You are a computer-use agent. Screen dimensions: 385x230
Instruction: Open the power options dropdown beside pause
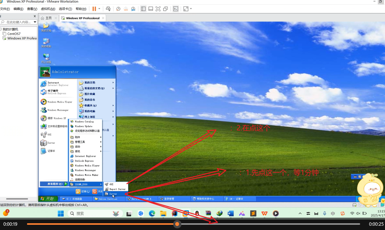click(99, 9)
